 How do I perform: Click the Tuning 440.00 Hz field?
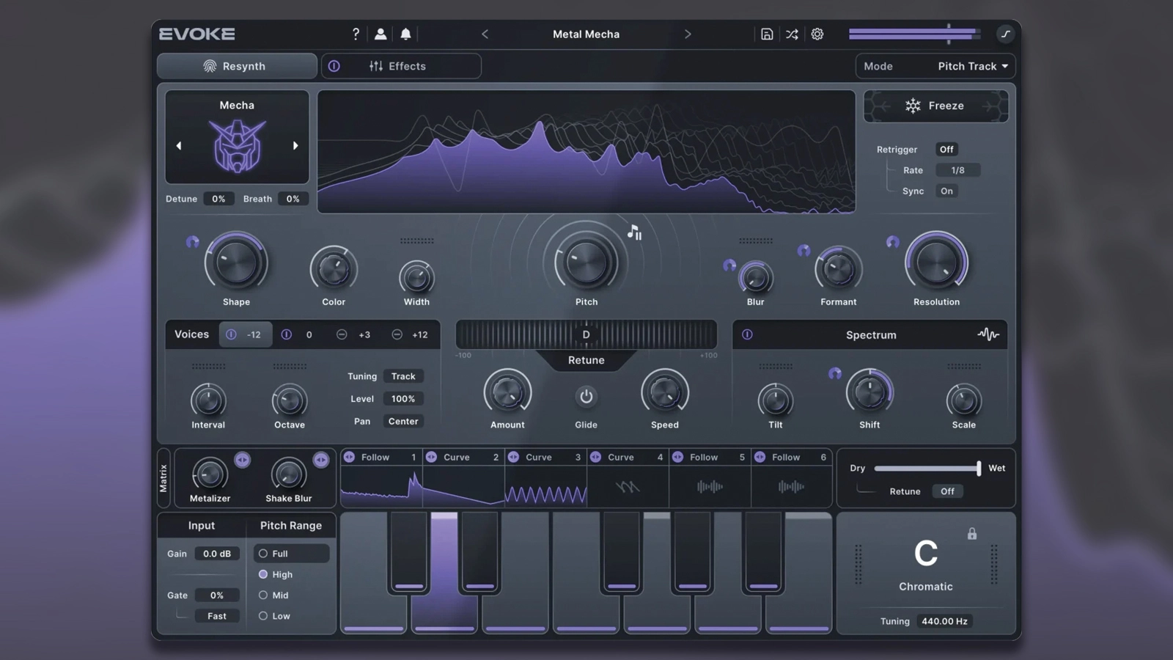pos(944,621)
